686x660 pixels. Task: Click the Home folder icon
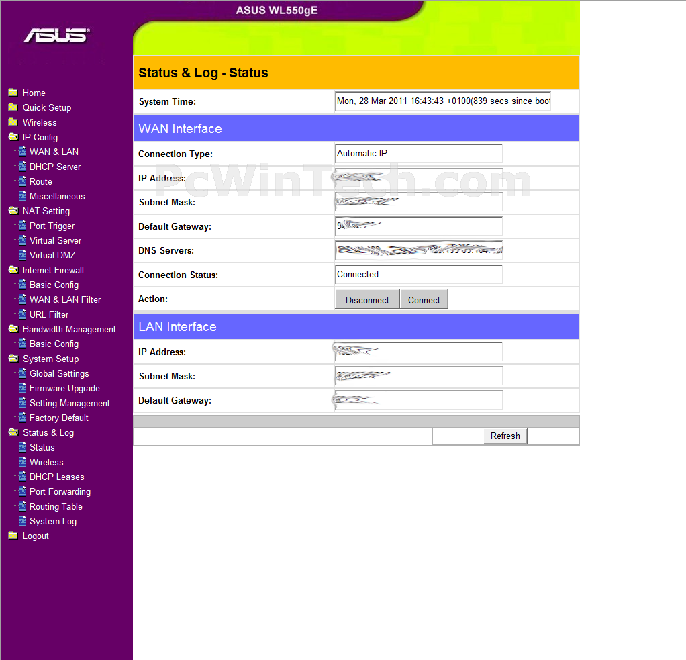13,93
